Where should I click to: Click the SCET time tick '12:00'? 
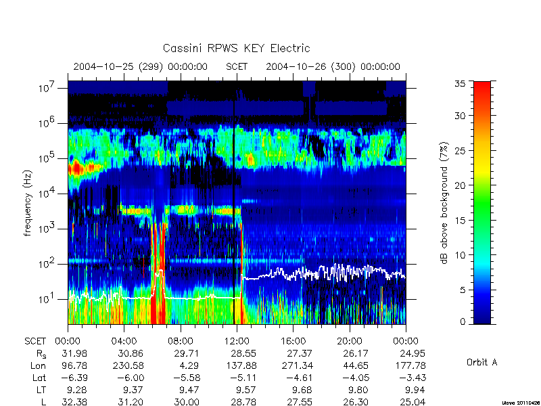pos(237,341)
